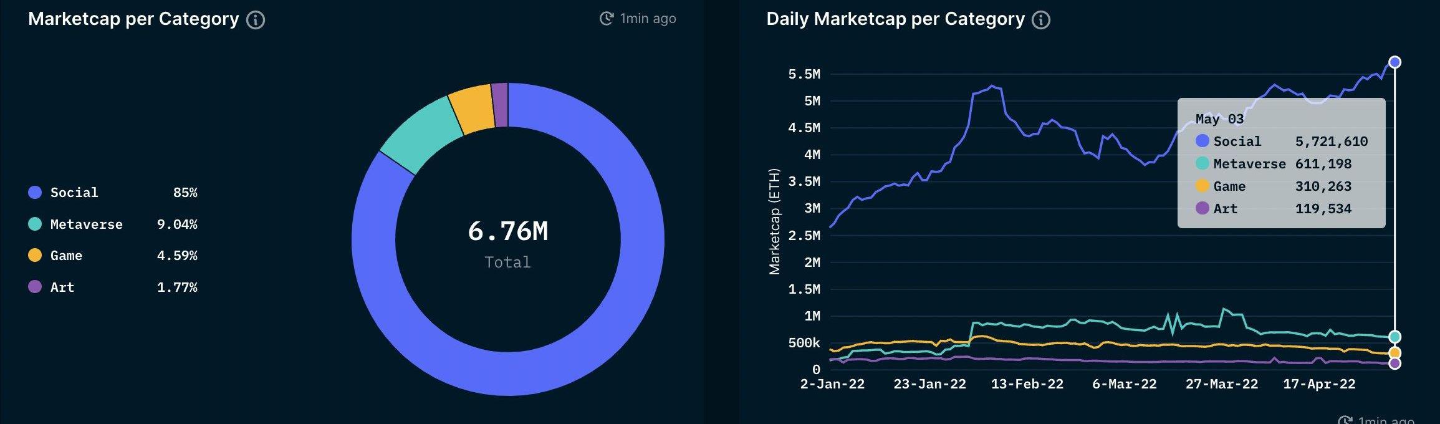Click the Social legend color dot
1440x424 pixels.
click(x=35, y=192)
